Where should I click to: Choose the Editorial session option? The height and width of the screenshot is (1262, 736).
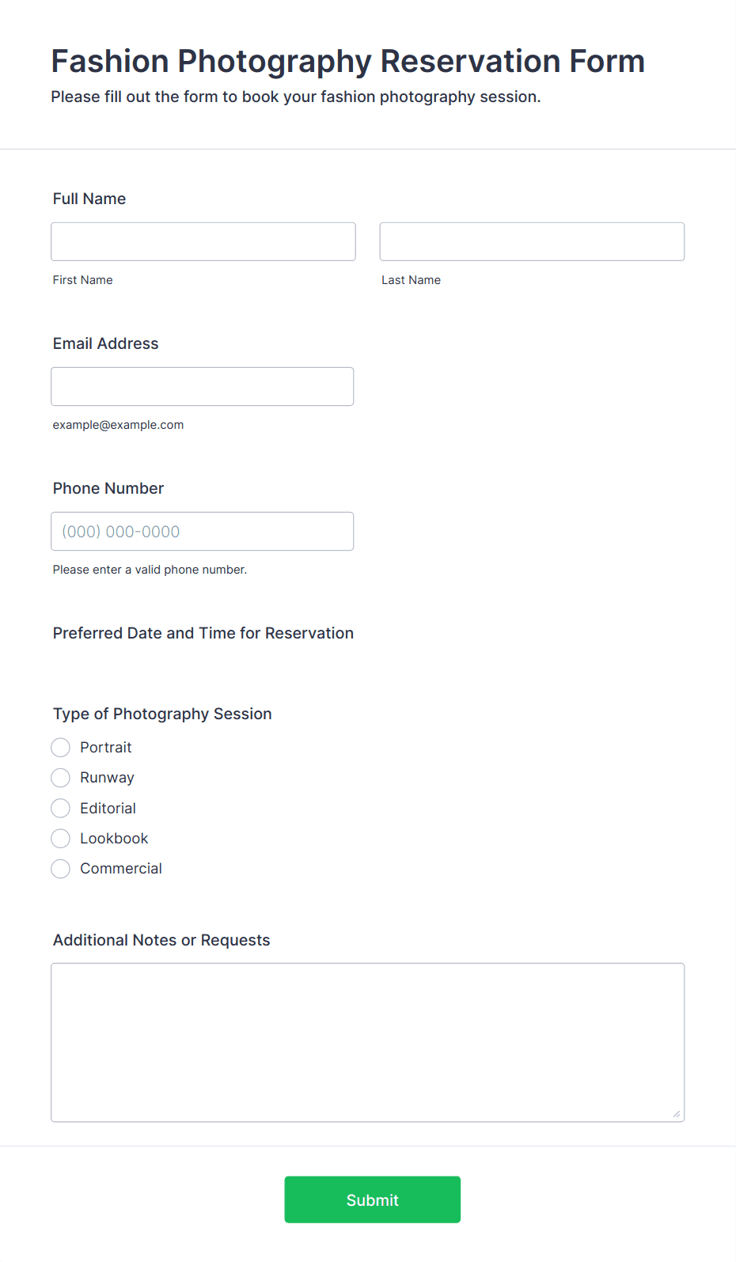(x=61, y=808)
